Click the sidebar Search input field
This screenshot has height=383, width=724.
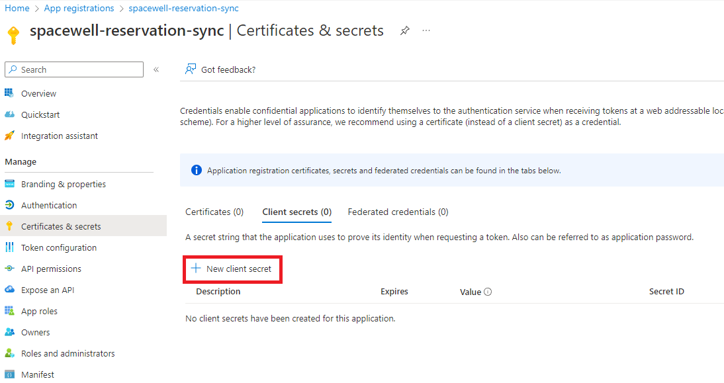click(74, 69)
